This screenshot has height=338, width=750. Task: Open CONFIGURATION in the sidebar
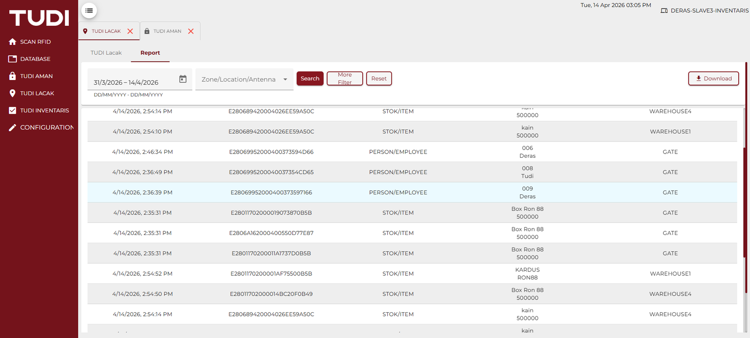click(x=47, y=127)
